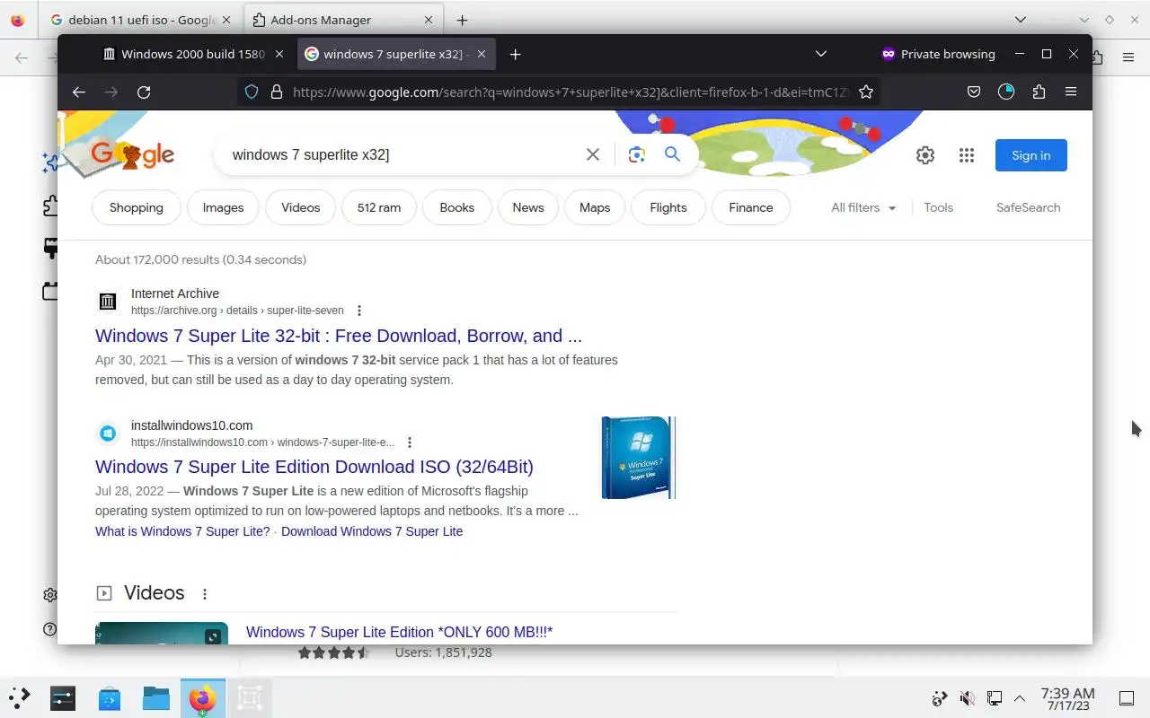List all tabs in private window
Viewport: 1150px width, 718px height.
821,54
